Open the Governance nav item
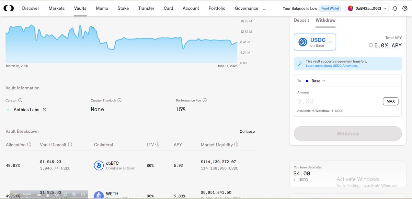 (247, 8)
